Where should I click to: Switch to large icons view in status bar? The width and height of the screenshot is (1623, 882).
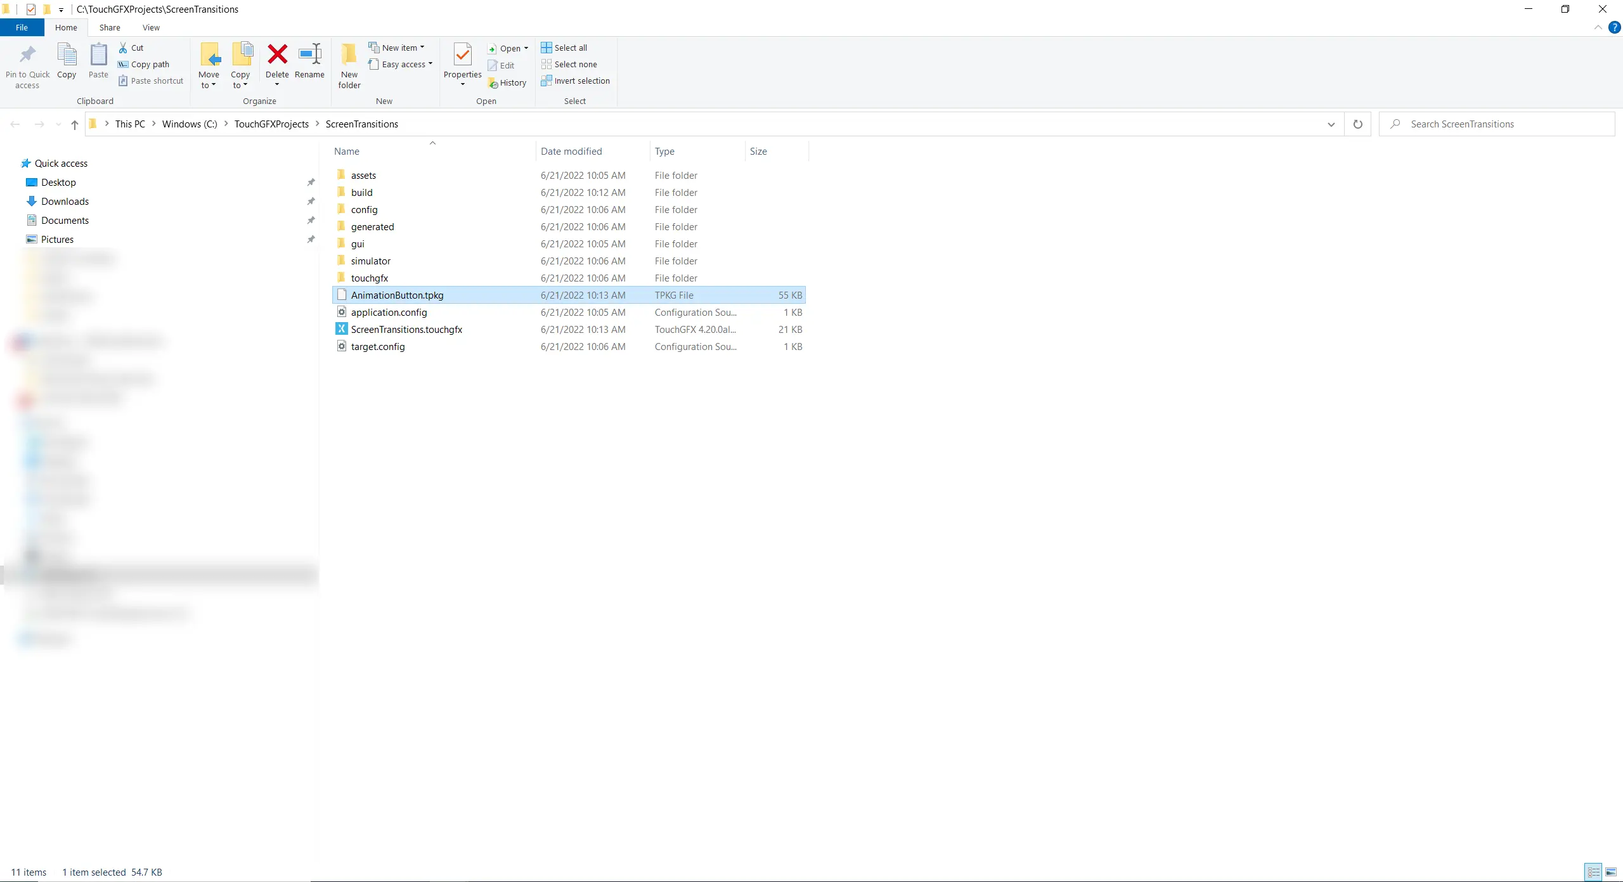pos(1610,872)
